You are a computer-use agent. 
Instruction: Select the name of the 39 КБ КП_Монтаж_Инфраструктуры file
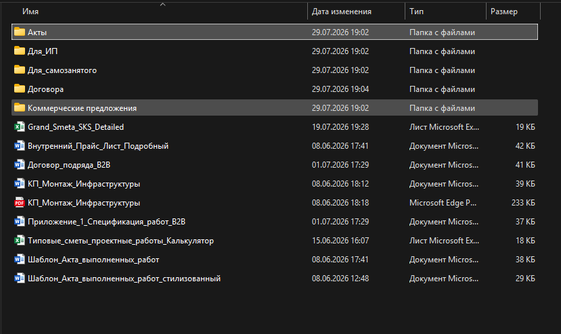[84, 184]
